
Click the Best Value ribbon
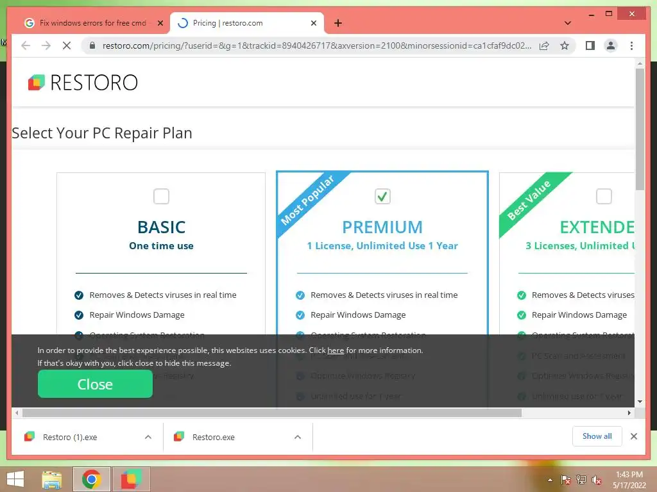[529, 200]
